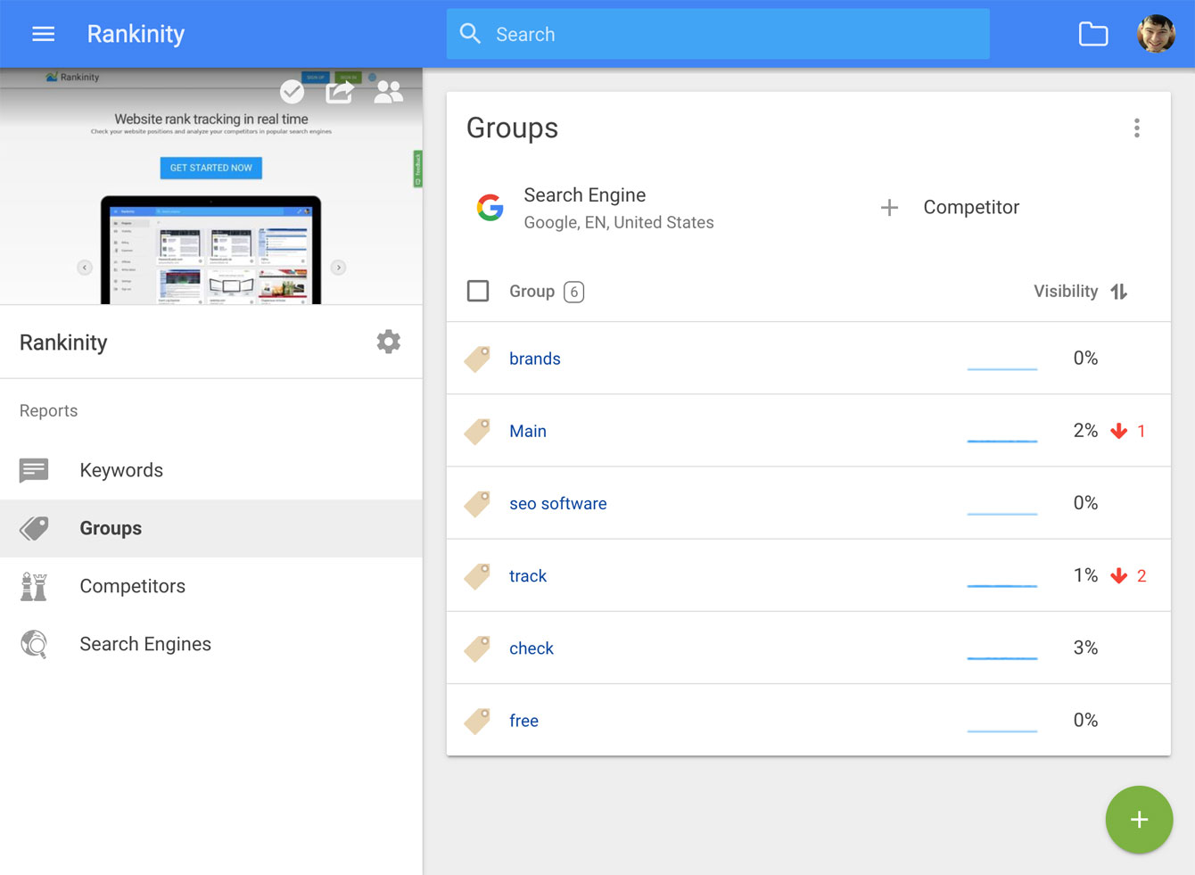1195x875 pixels.
Task: Open the check group link
Action: 532,648
